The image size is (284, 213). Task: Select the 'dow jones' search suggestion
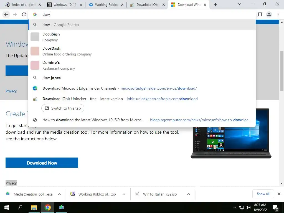click(142, 78)
